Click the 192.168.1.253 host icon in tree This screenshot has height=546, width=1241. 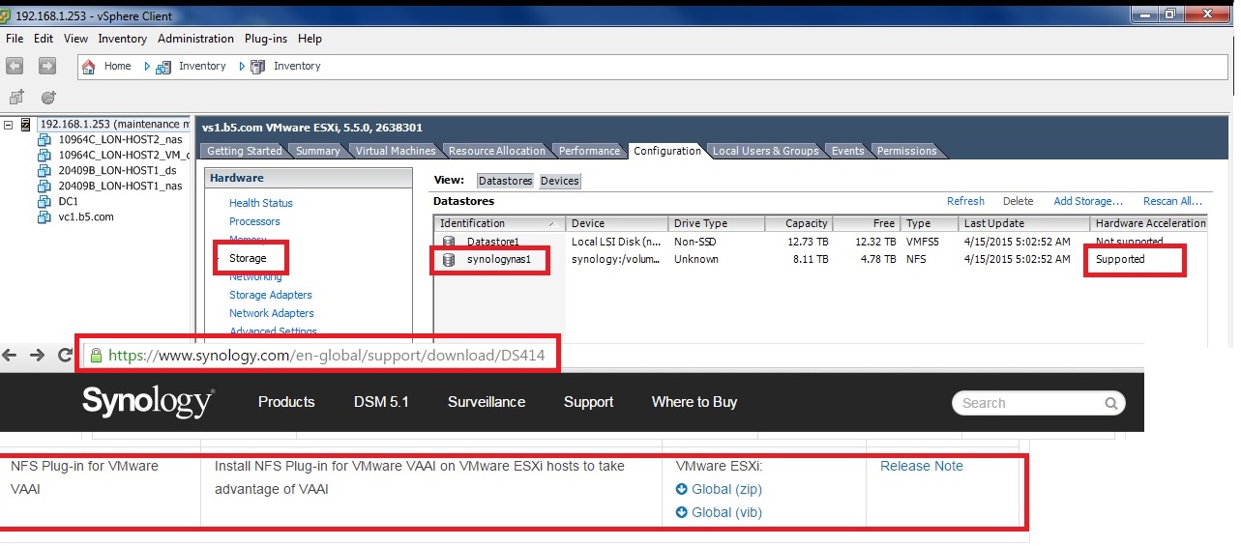pyautogui.click(x=26, y=125)
